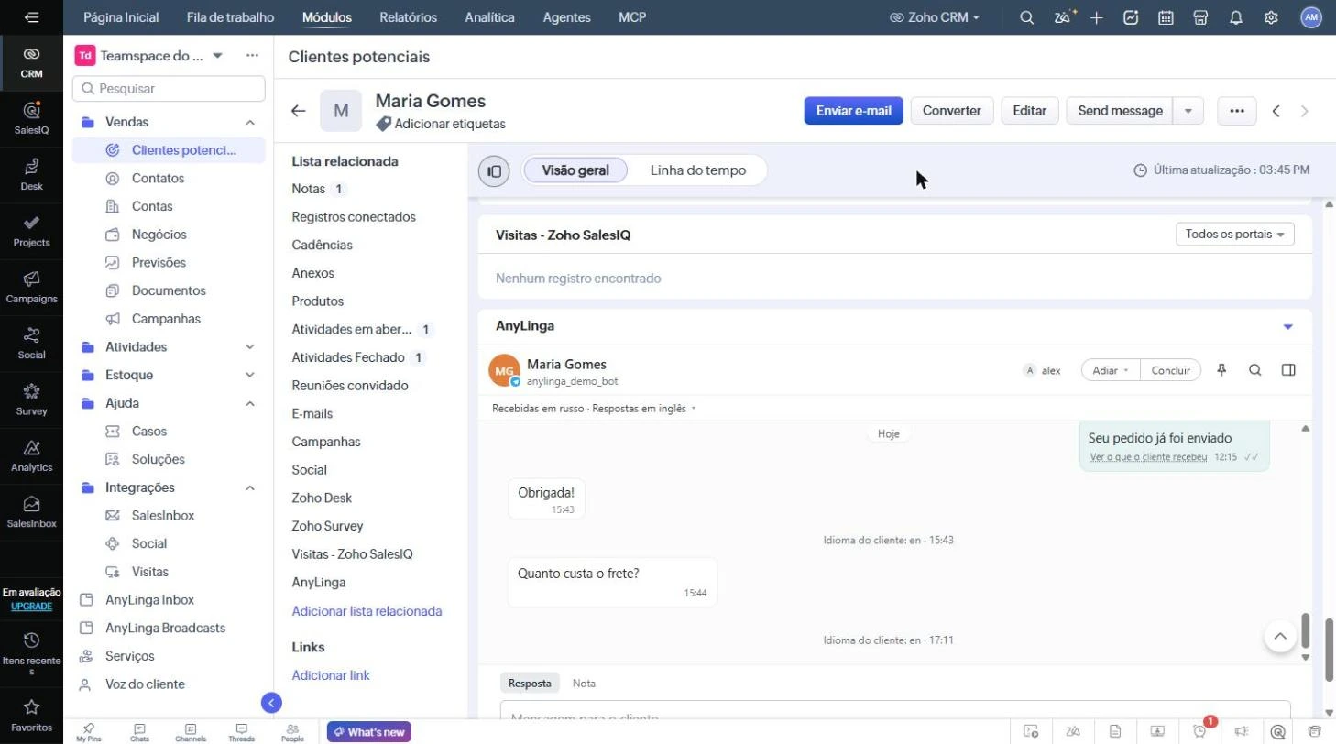Open the Adiar dropdown in chat header
Image resolution: width=1336 pixels, height=744 pixels.
click(1111, 370)
